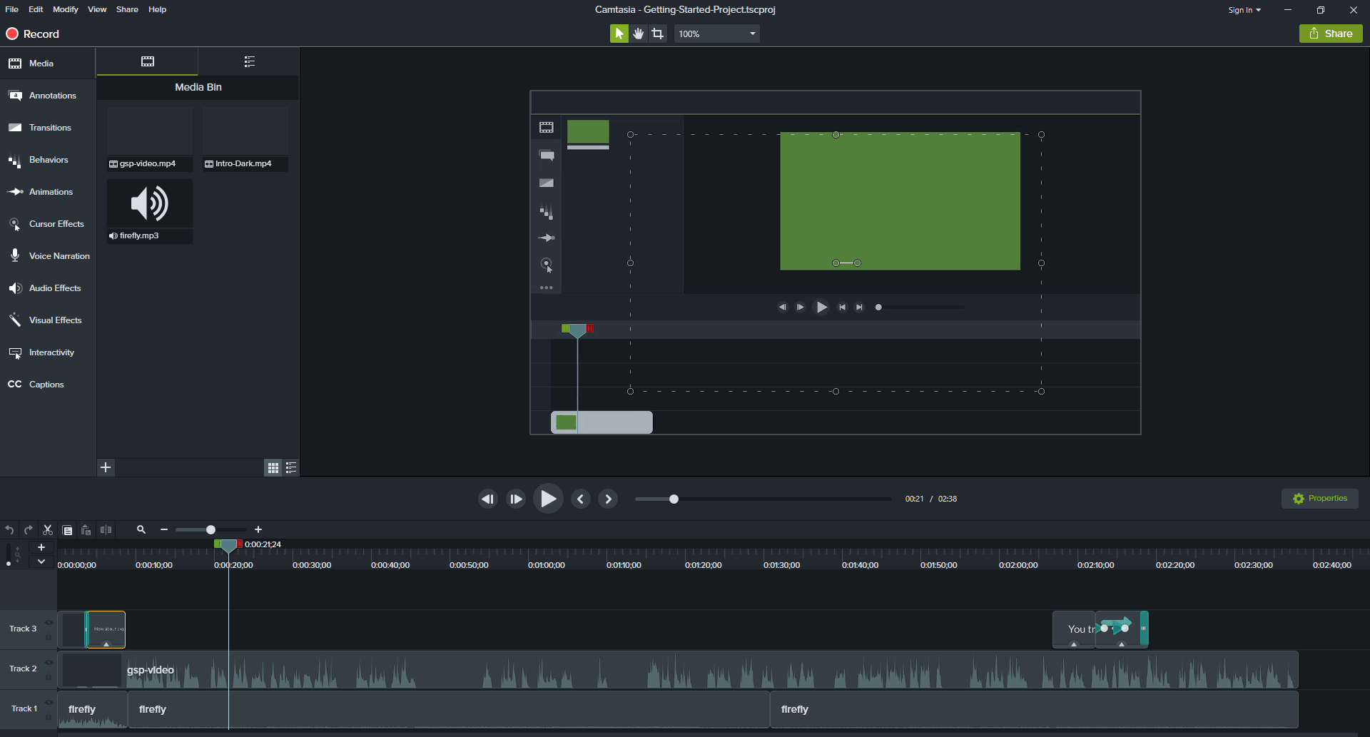Click the green Share button
The height and width of the screenshot is (737, 1370).
tap(1331, 34)
